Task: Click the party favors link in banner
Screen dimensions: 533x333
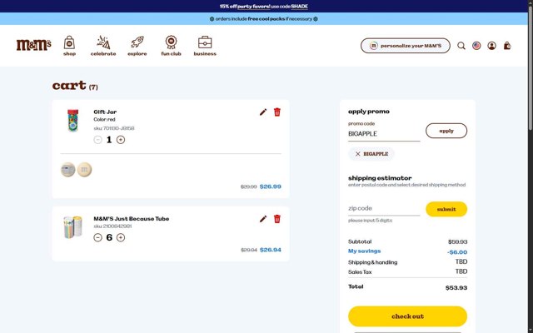Action: click(x=253, y=7)
